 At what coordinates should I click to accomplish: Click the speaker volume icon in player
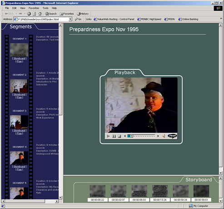(x=164, y=136)
